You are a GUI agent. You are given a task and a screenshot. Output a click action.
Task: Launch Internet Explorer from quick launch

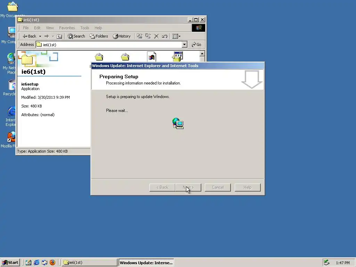[x=36, y=262]
